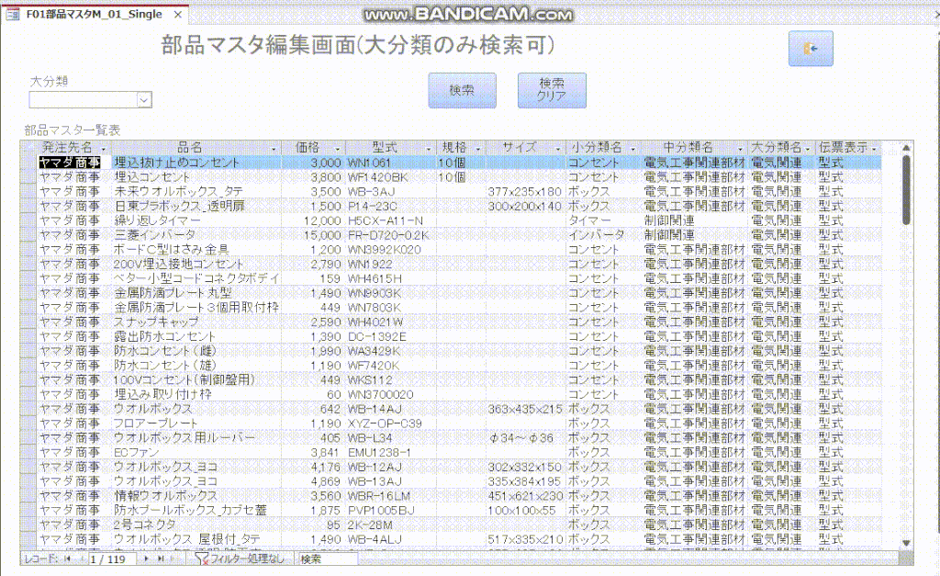
Task: Select the F01部品マスタM_01_Single tab
Action: (93, 15)
